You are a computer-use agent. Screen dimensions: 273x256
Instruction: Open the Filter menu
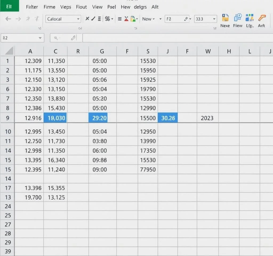pyautogui.click(x=32, y=7)
